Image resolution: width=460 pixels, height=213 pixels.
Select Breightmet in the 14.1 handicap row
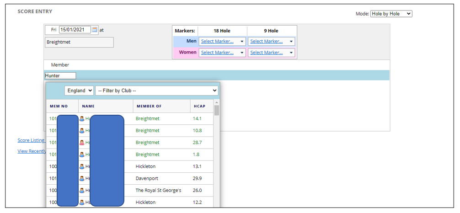148,118
